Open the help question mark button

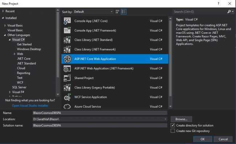tap(218, 4)
